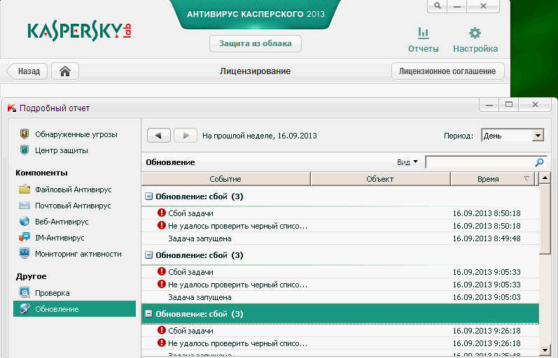Click the report search input field
This screenshot has width=558, height=358.
[480, 162]
